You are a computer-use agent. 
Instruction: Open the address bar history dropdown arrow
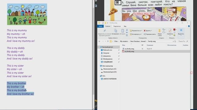(x=173, y=41)
